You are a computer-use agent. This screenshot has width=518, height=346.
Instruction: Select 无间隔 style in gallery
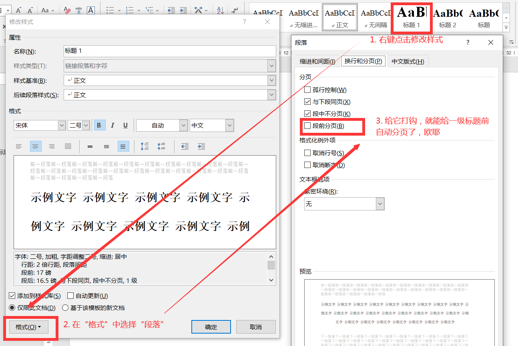click(376, 17)
